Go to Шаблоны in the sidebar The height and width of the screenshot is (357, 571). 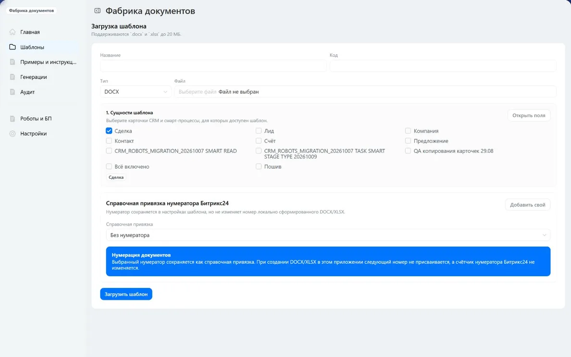[43, 47]
